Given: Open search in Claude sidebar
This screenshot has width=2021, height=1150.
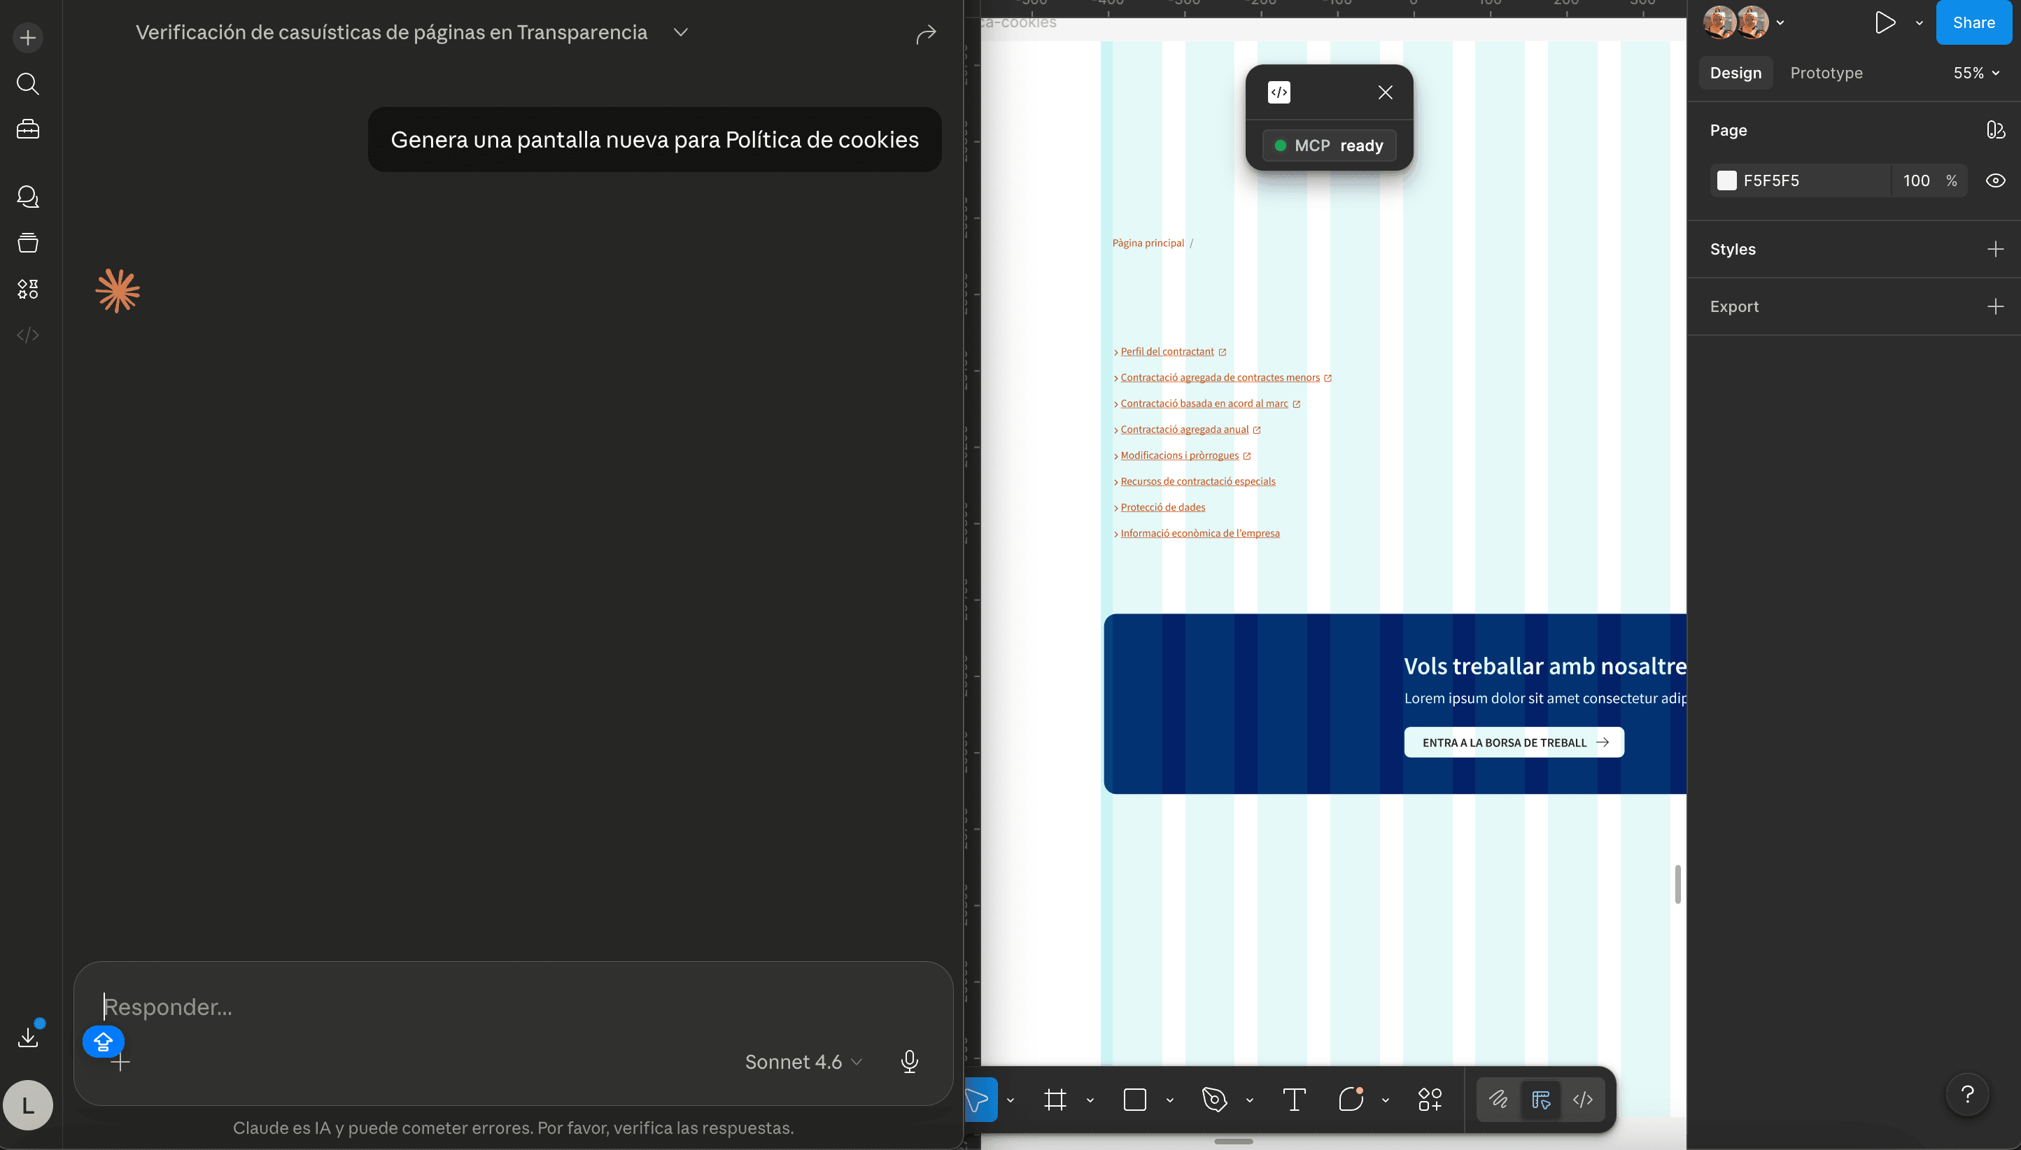Looking at the screenshot, I should point(28,84).
